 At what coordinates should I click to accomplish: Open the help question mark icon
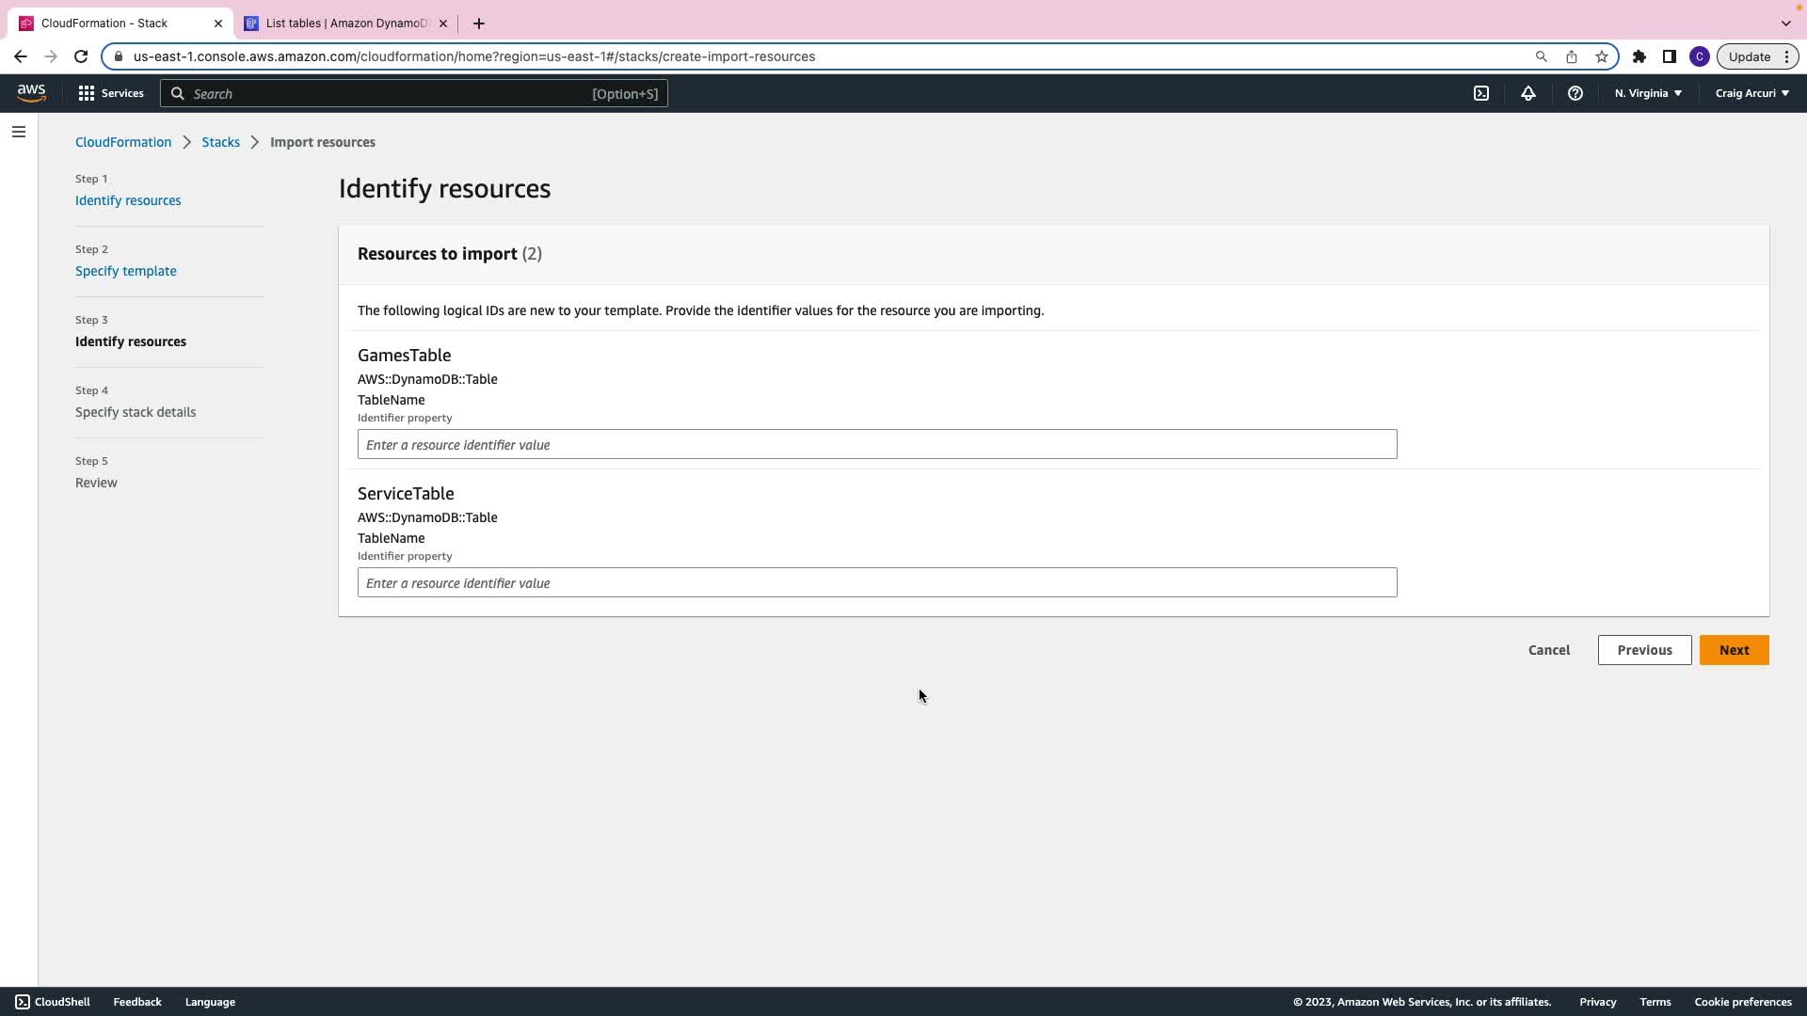[1575, 93]
